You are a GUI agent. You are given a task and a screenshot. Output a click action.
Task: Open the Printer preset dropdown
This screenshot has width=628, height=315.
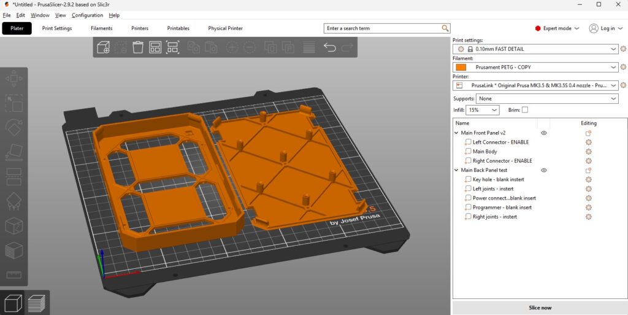click(x=613, y=85)
